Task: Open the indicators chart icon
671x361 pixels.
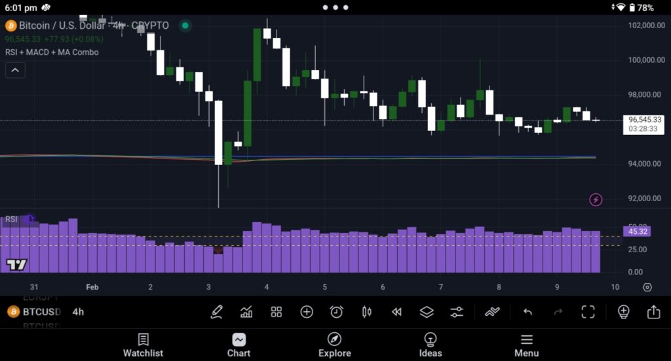Action: coord(246,312)
